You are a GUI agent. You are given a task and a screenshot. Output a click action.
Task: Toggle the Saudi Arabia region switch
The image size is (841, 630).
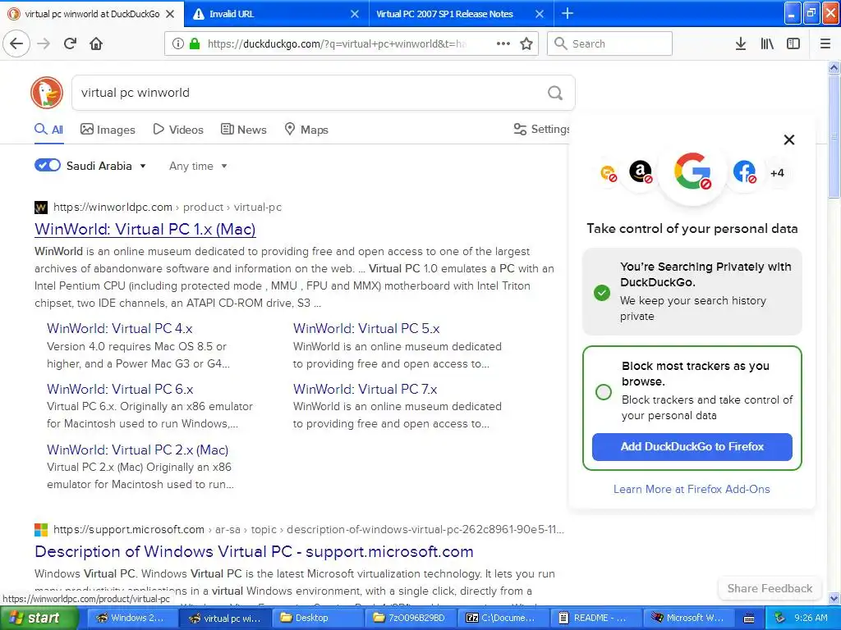tap(48, 165)
